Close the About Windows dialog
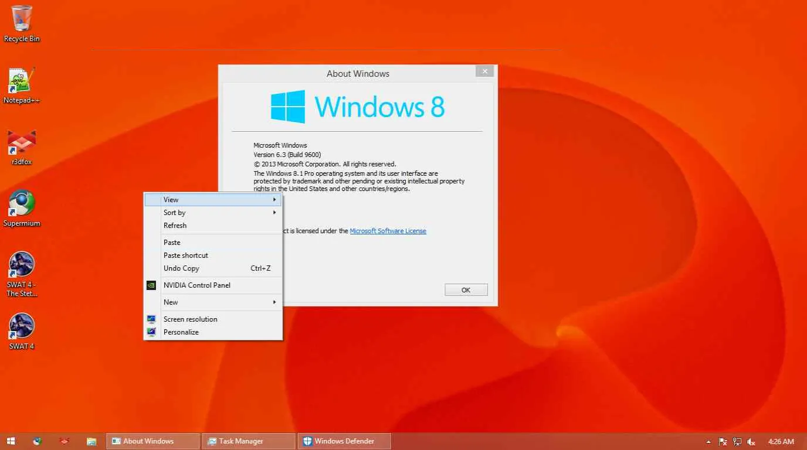This screenshot has height=450, width=807. (x=484, y=71)
